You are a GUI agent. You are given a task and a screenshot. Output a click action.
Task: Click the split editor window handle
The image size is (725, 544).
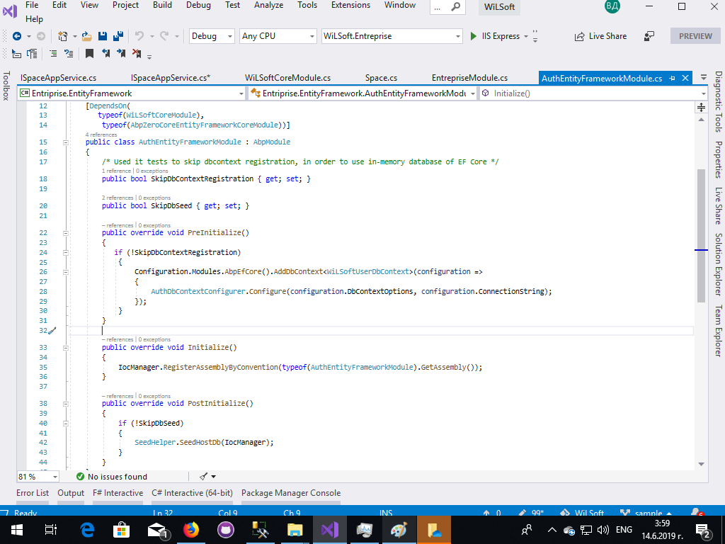tap(702, 108)
